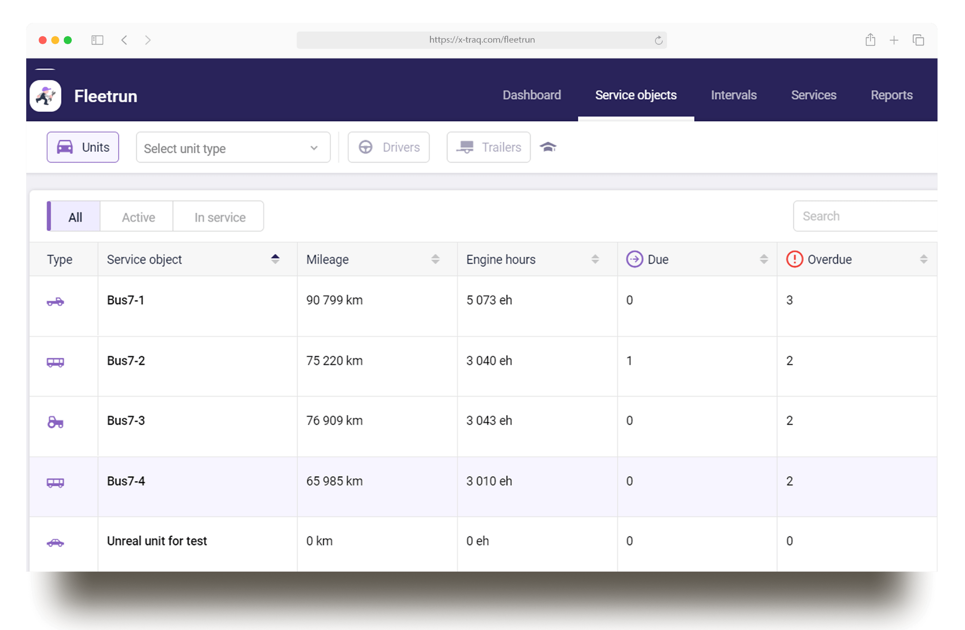Screen dimensions: 965x630
Task: Switch to the Intervals tab
Action: pyautogui.click(x=733, y=95)
